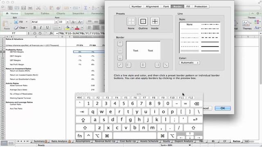
Task: Choose the thickest solid line style
Action: click(210, 47)
